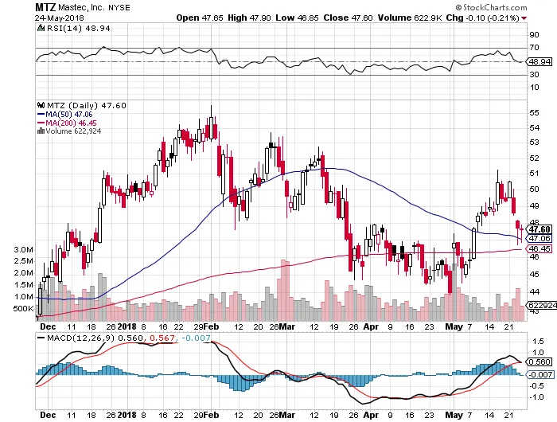557x422 pixels.
Task: Click the RSI indicator icon beside RSI(14)
Action: tap(41, 28)
